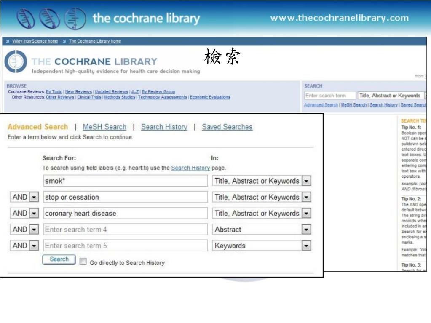The image size is (431, 323).
Task: Click the Search button
Action: [x=59, y=259]
